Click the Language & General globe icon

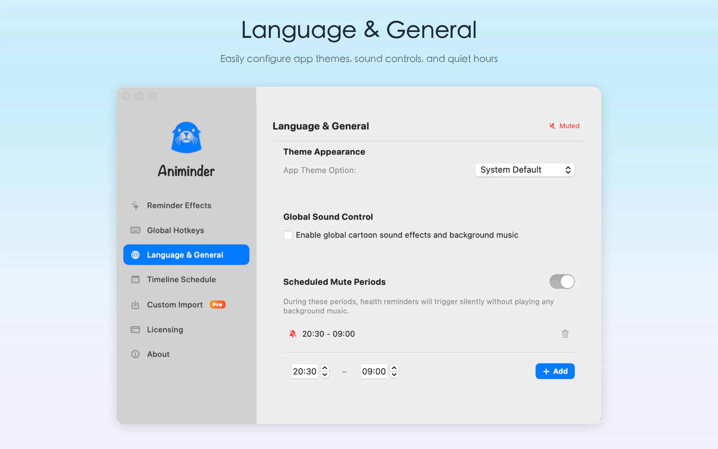coord(135,255)
